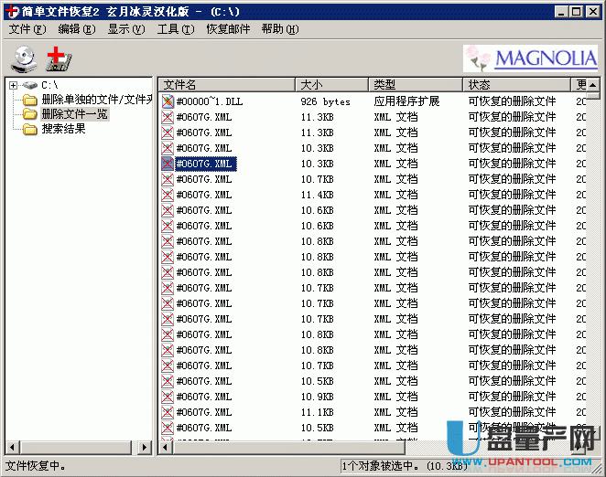Screen dimensions: 606x477
Task: Select 删除文件一览 tree item
Action: (x=75, y=114)
